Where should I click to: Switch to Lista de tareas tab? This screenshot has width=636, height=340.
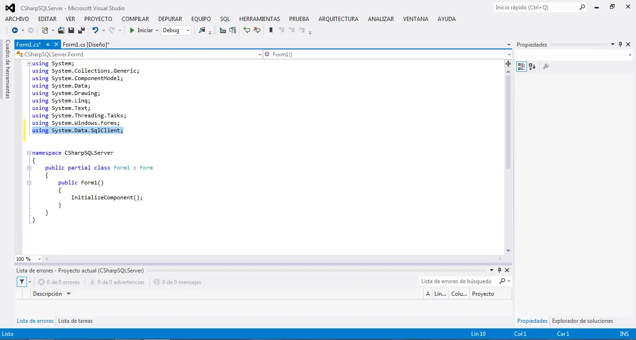(x=75, y=321)
